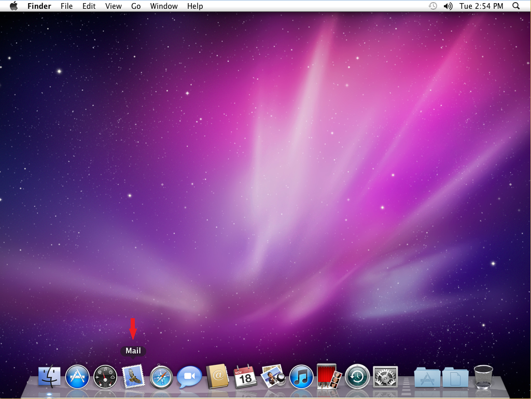Launch iPhoto
Viewport: 531px width, 399px height.
tap(272, 377)
